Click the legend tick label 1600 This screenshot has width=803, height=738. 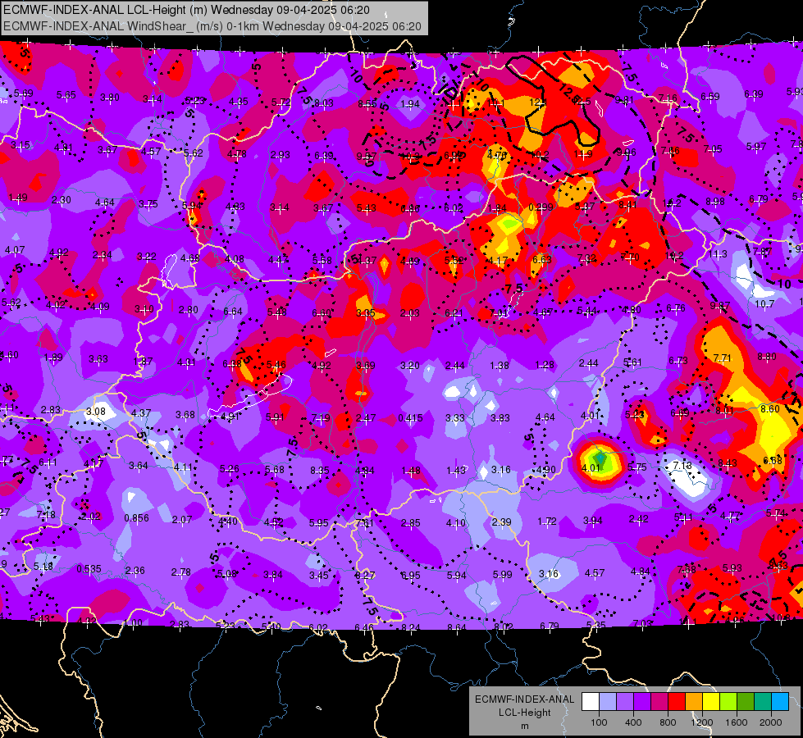[736, 722]
